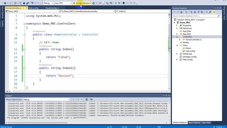
Task: Click the Save All icon
Action: pyautogui.click(x=28, y=3)
